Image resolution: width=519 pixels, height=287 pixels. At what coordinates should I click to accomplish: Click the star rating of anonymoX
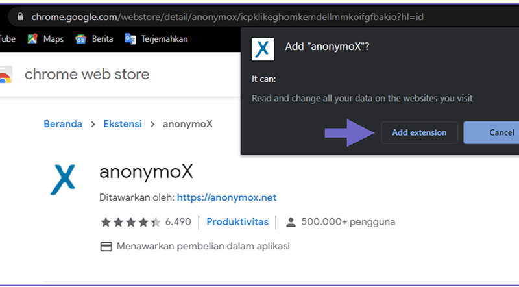click(131, 222)
